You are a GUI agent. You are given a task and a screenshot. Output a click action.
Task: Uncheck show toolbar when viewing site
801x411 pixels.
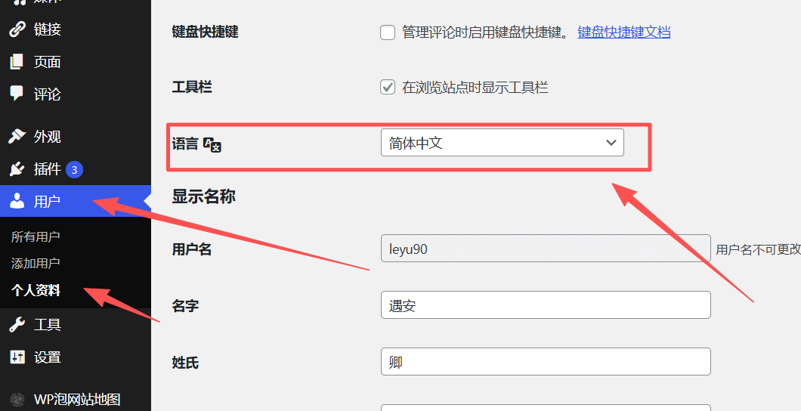point(388,88)
